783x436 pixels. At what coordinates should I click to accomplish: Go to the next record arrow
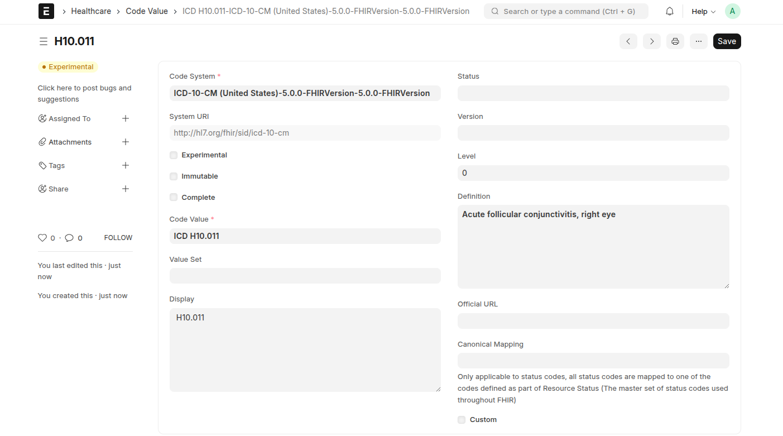tap(651, 41)
